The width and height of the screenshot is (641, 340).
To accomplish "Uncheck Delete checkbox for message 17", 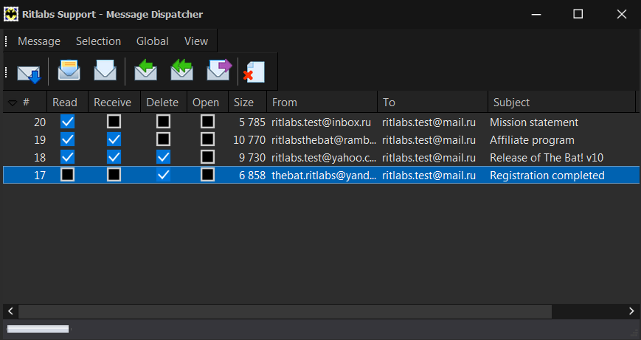I will click(x=163, y=175).
